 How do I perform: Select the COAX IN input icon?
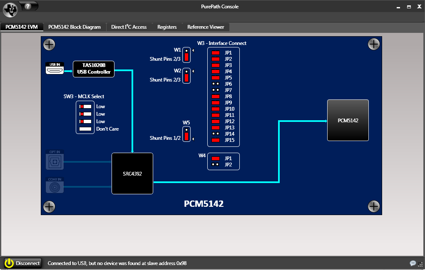[55, 185]
